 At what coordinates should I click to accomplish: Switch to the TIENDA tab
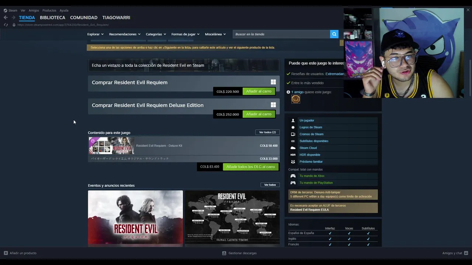pyautogui.click(x=27, y=17)
